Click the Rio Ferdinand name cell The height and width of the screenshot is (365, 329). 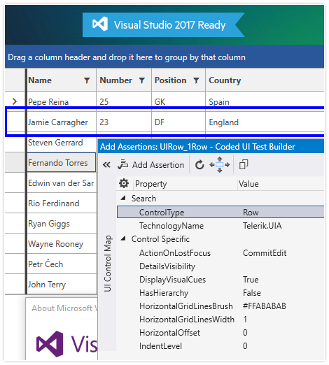point(62,203)
